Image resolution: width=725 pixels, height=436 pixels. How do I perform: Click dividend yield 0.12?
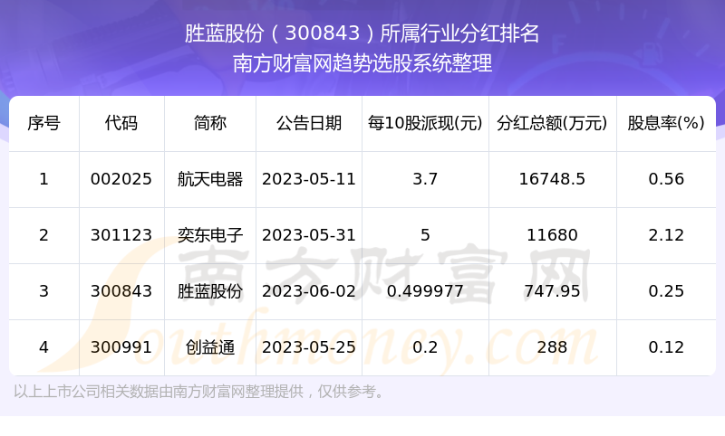(x=666, y=347)
